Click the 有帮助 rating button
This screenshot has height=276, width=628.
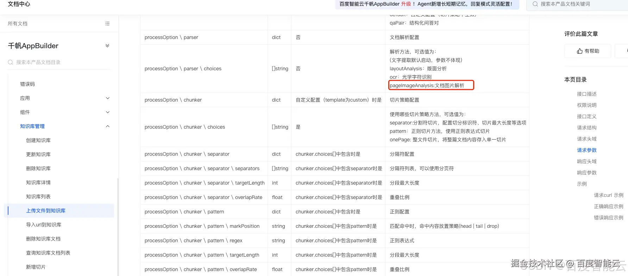tap(588, 51)
